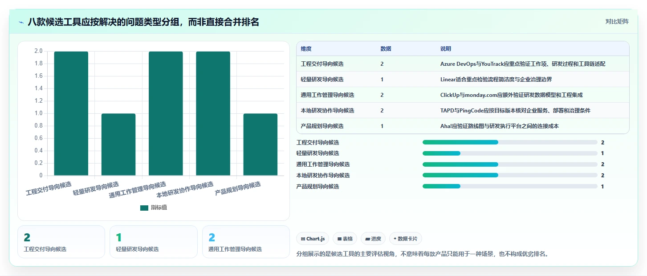Screen dimensions: 647x276
Task: Click the 说明 column header
Action: point(446,48)
